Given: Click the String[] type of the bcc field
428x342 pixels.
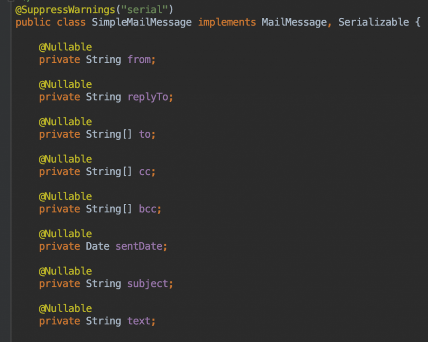Looking at the screenshot, I should pyautogui.click(x=109, y=209).
